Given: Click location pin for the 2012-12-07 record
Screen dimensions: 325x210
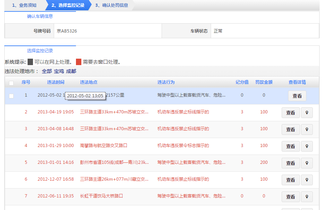Looking at the screenshot, I should pyautogui.click(x=307, y=180).
